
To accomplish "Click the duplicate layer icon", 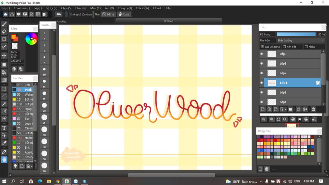I will [298, 109].
